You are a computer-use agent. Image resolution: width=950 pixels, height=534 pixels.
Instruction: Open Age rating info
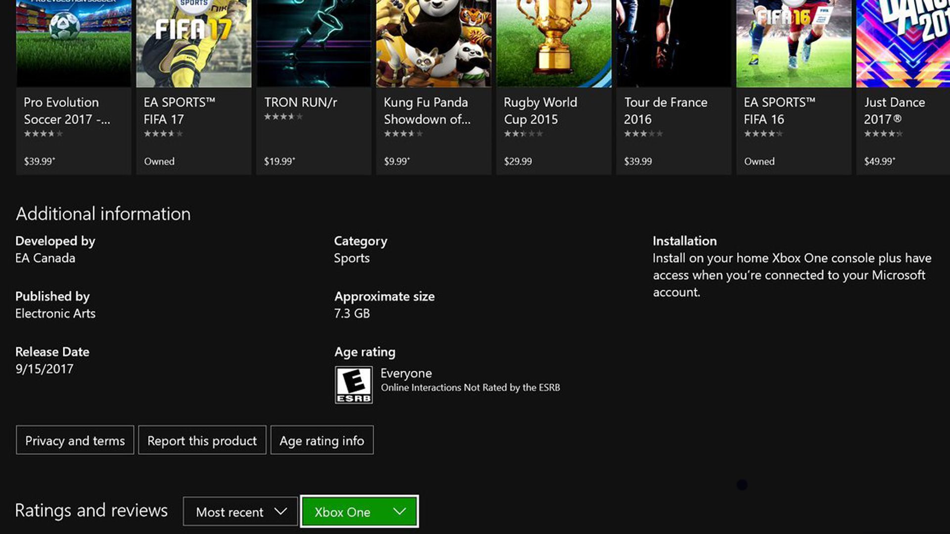tap(322, 440)
